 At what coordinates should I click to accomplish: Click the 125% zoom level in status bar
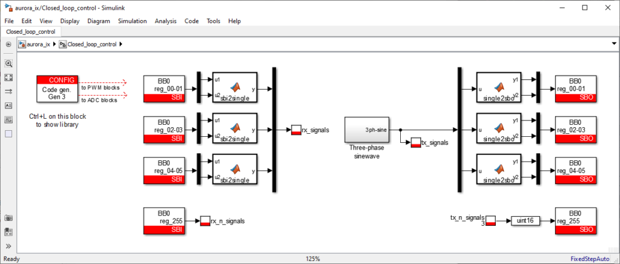(312, 259)
